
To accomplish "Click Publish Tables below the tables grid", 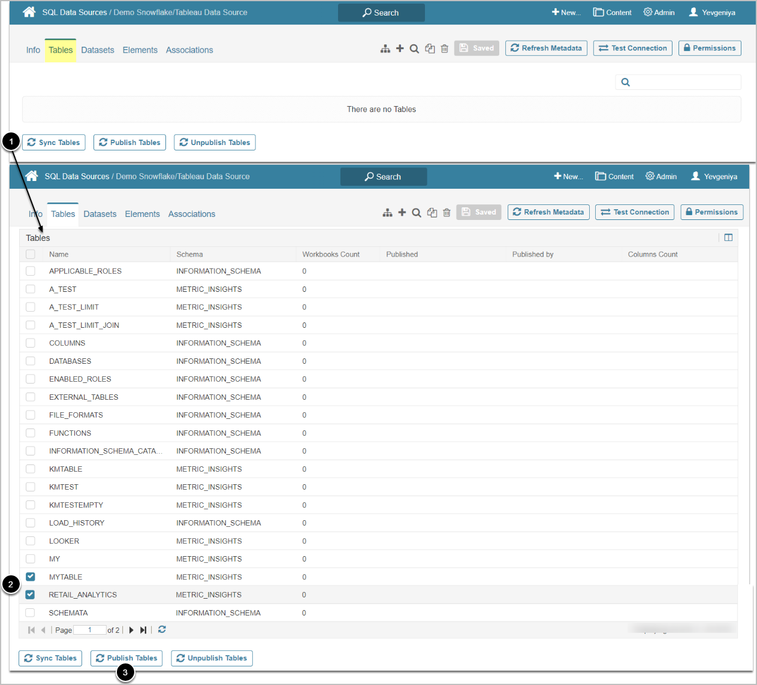I will pyautogui.click(x=126, y=658).
